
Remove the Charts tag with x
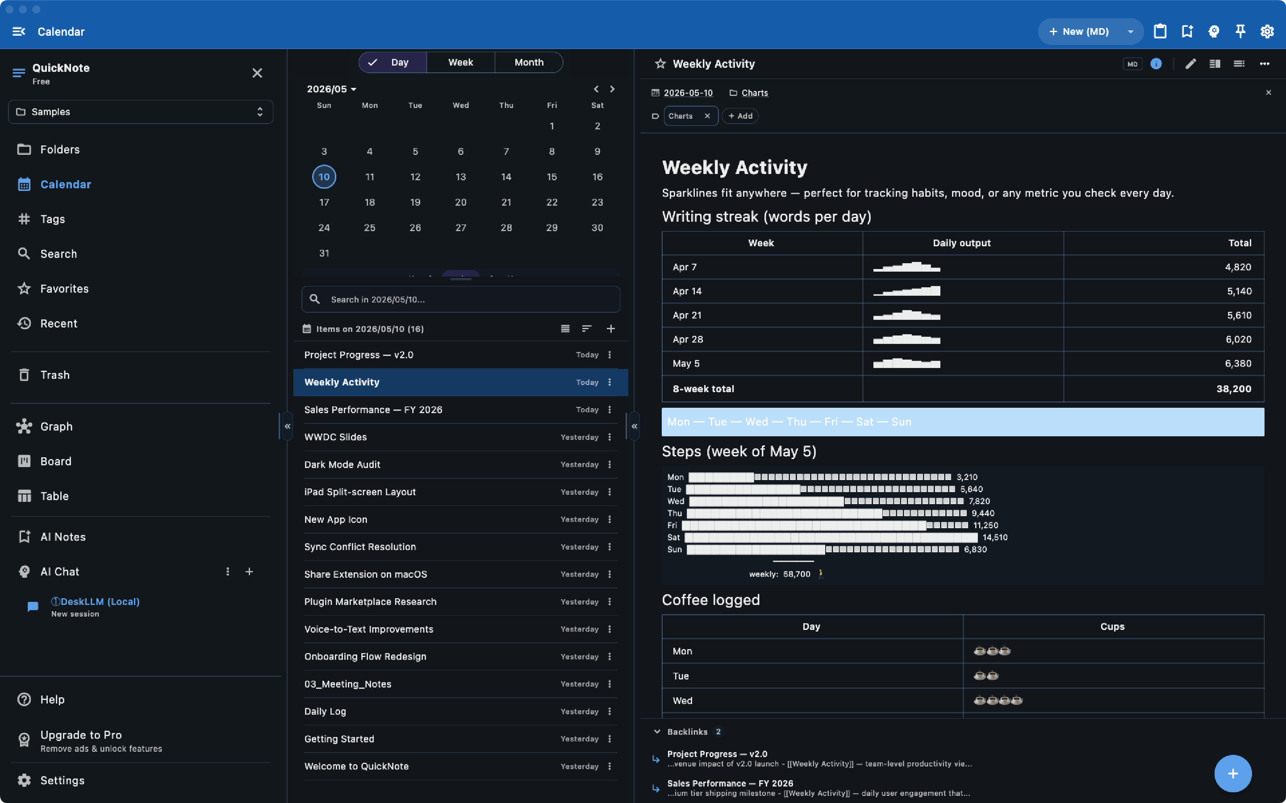coord(707,116)
